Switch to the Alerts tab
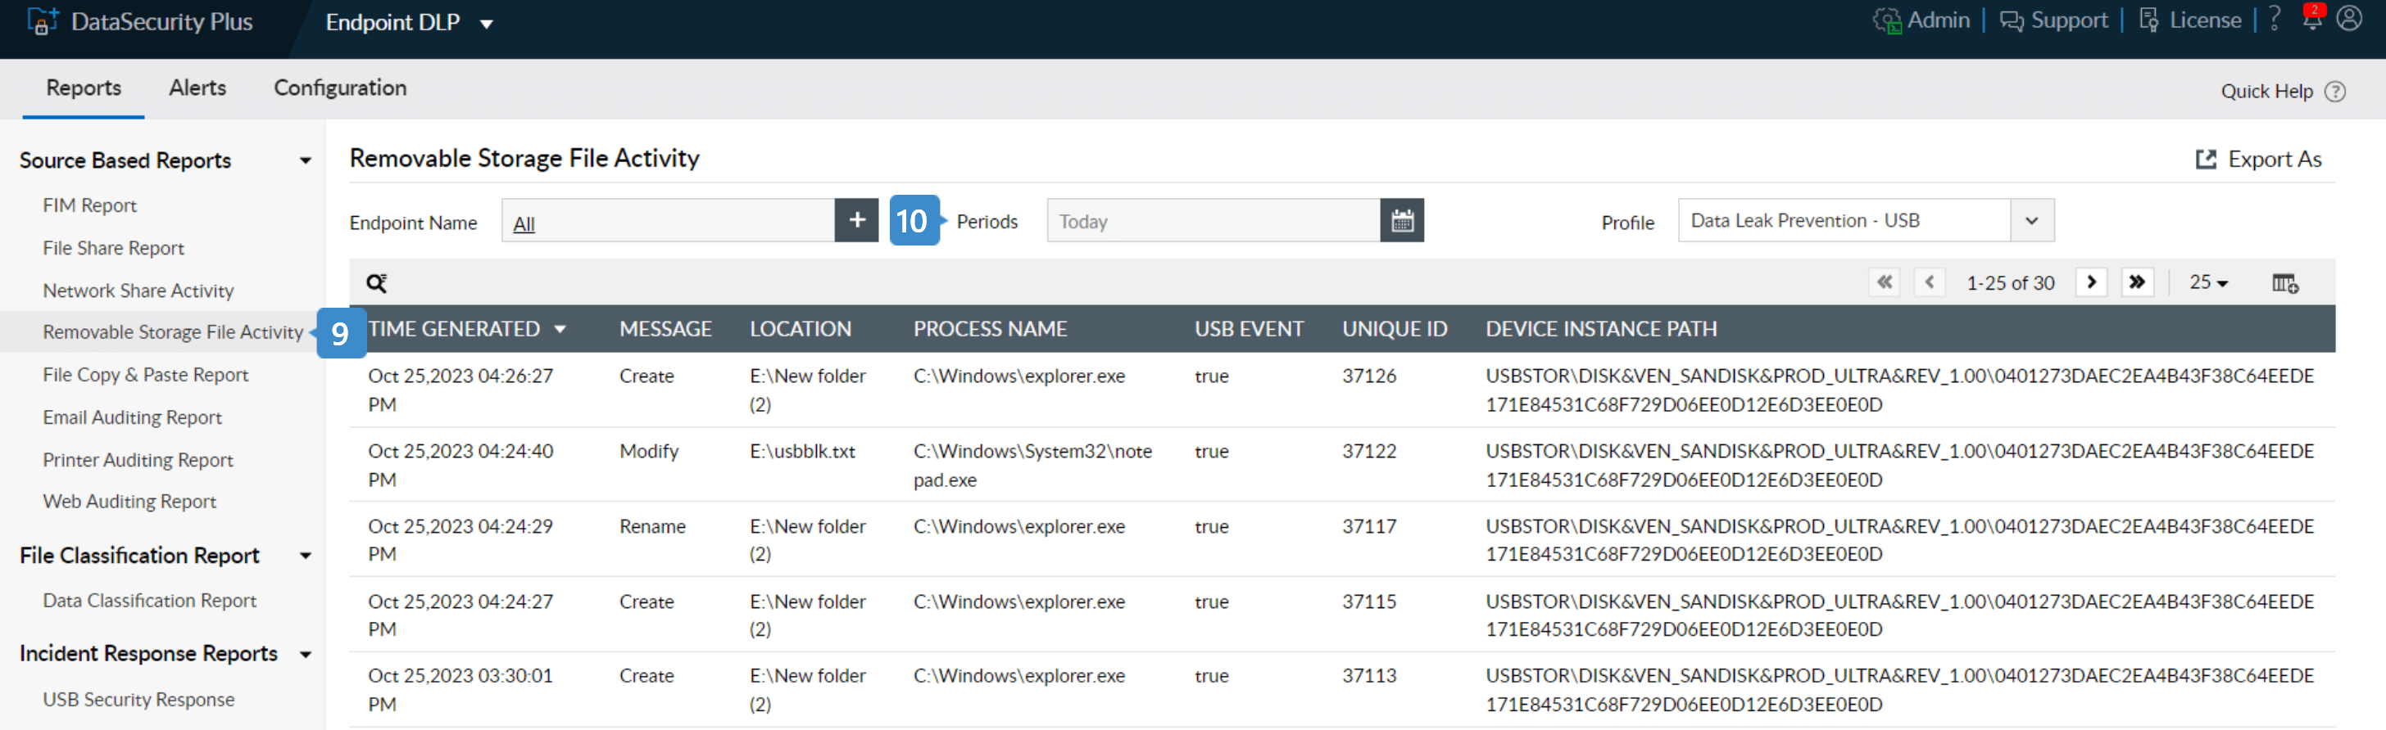2386x730 pixels. [197, 88]
